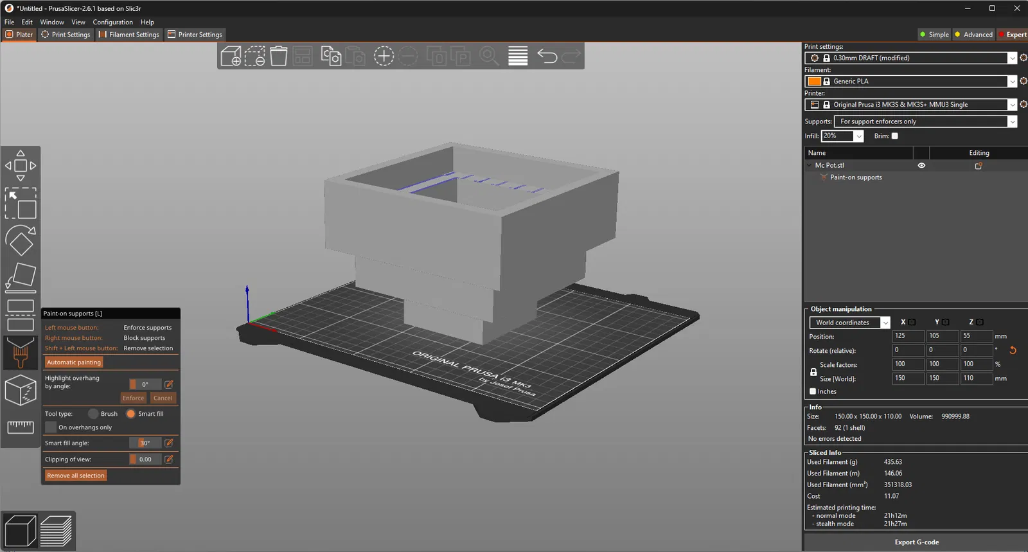The image size is (1028, 552).
Task: Switch to the Print Settings tab
Action: (x=66, y=35)
